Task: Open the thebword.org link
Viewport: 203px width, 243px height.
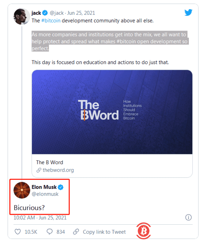Action: click(x=58, y=170)
